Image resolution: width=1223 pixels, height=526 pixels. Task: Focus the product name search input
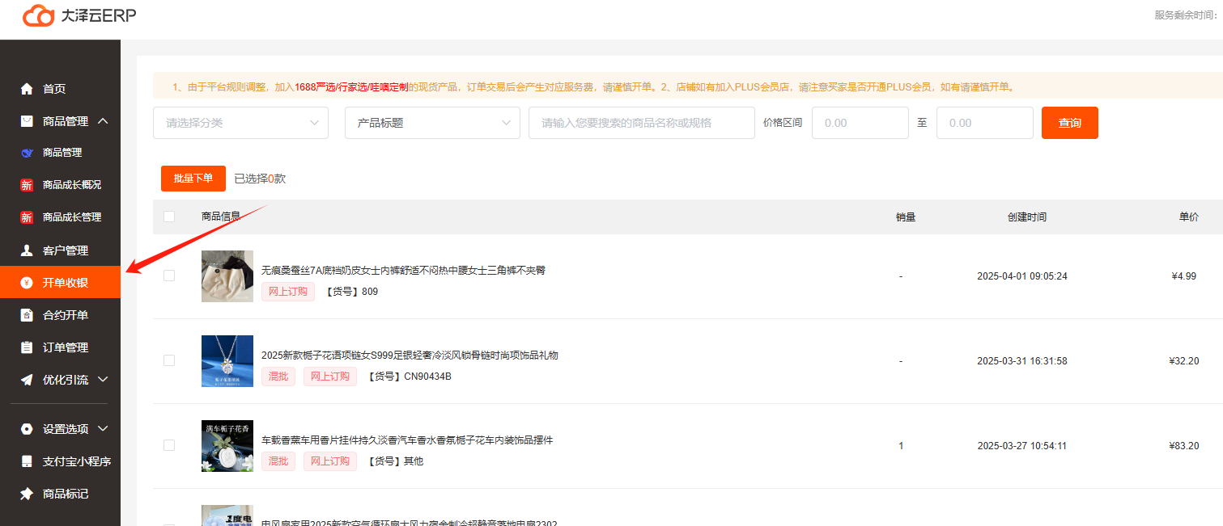click(642, 123)
